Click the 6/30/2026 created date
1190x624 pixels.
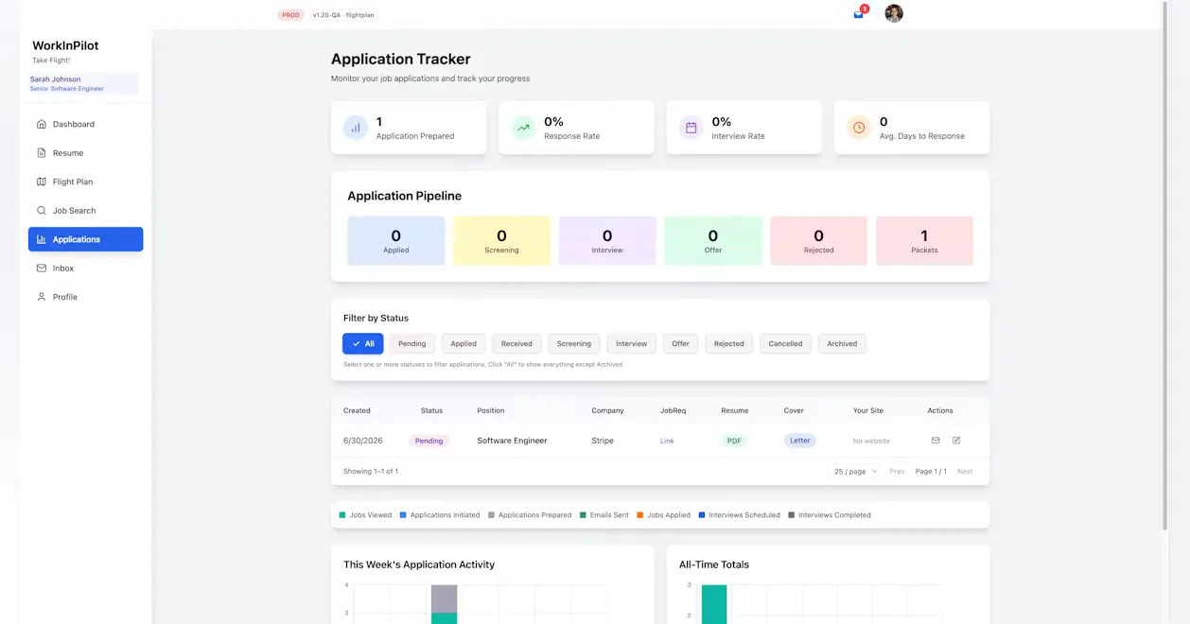point(363,441)
